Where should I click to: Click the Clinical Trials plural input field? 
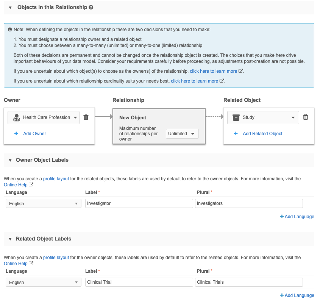tap(249, 282)
